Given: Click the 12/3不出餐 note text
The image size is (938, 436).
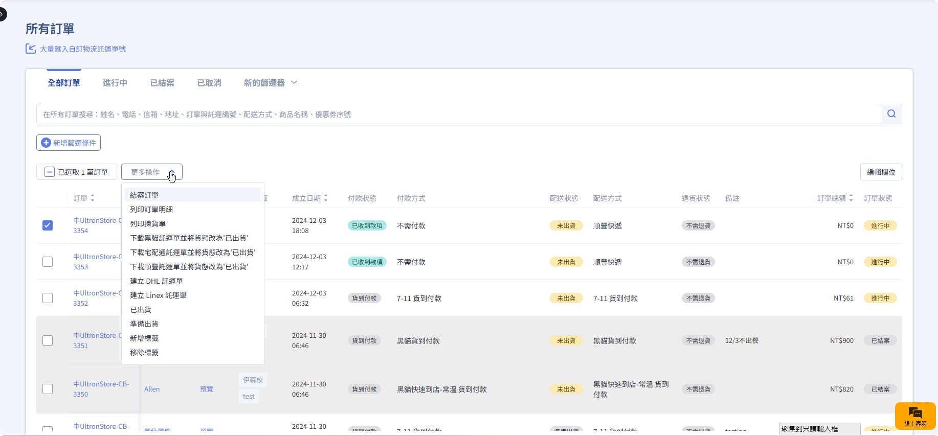Looking at the screenshot, I should (742, 340).
